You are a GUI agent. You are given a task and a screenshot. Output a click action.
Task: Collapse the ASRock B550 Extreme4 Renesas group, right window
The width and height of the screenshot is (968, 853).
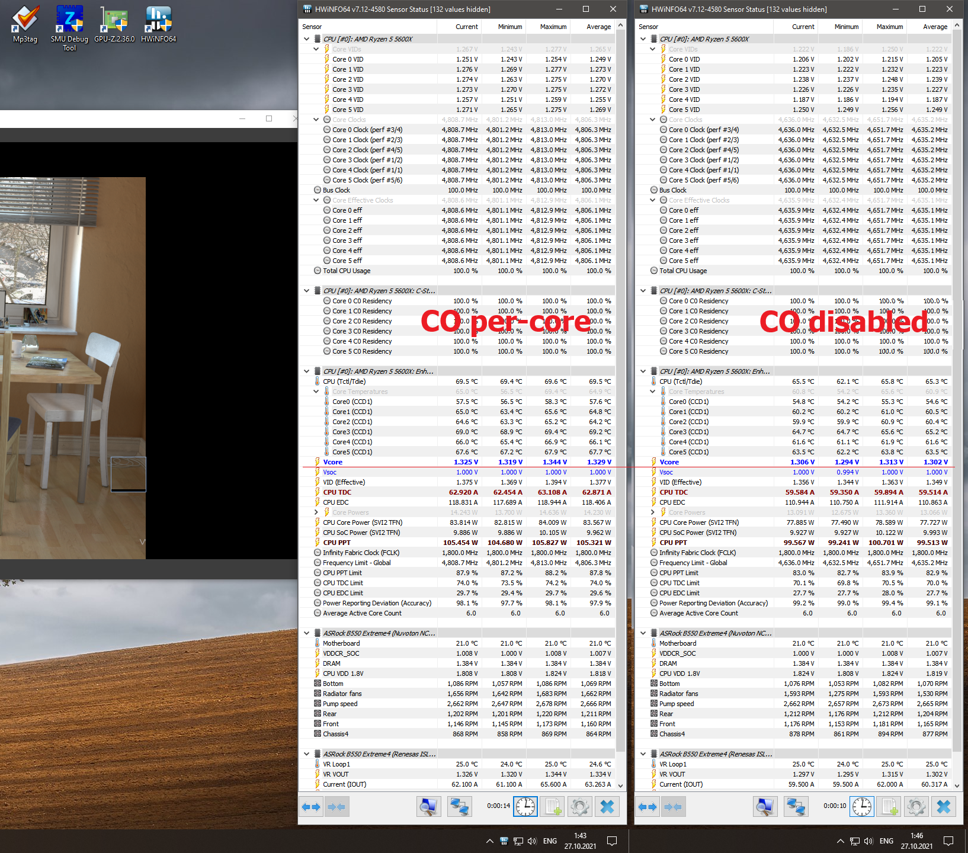(643, 754)
